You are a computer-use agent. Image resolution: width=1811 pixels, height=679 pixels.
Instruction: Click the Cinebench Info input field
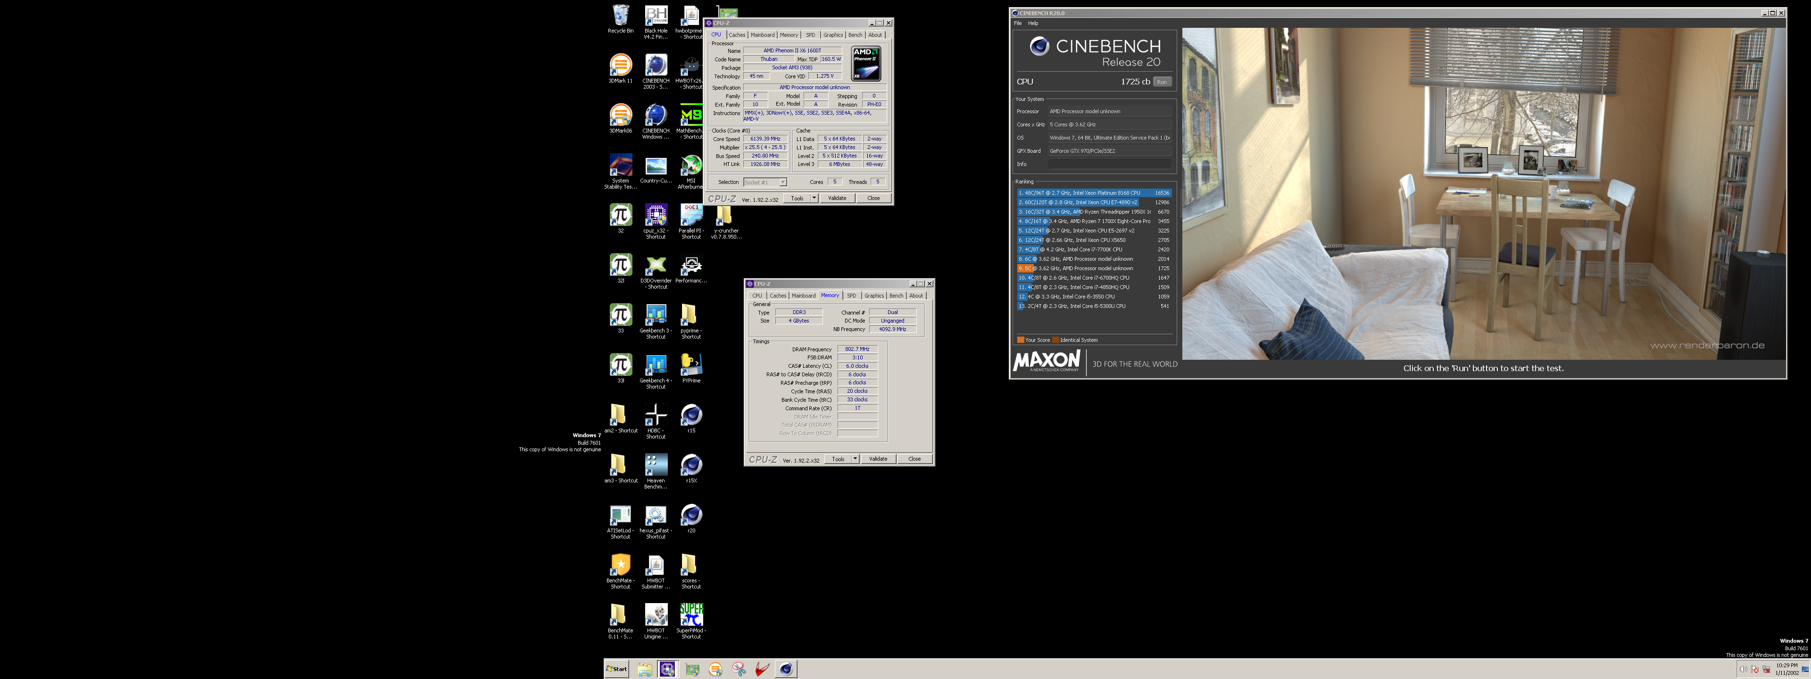(x=1109, y=164)
